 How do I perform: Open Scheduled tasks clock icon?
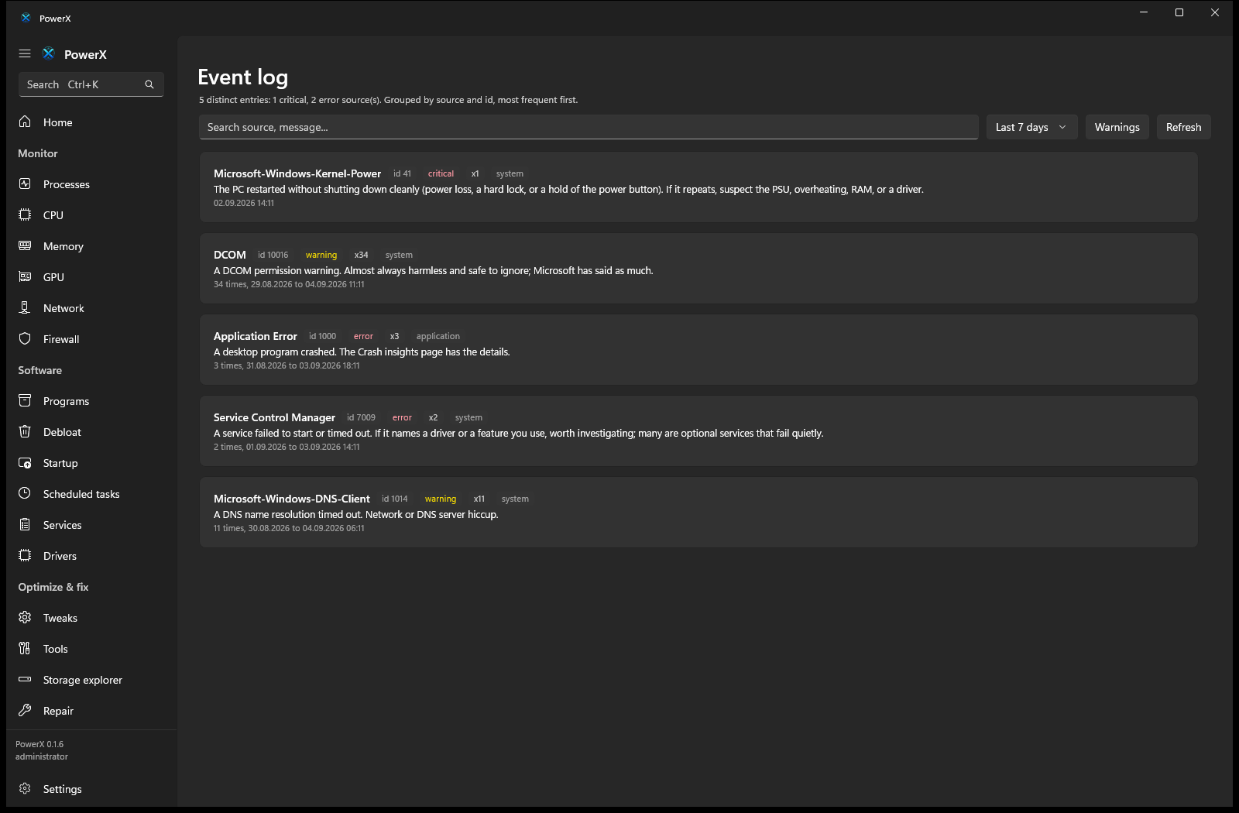(x=25, y=493)
